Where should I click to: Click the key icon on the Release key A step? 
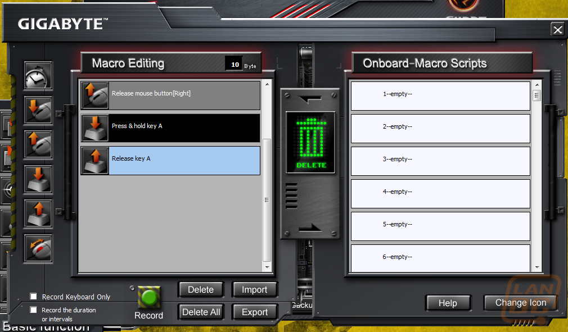click(x=94, y=160)
